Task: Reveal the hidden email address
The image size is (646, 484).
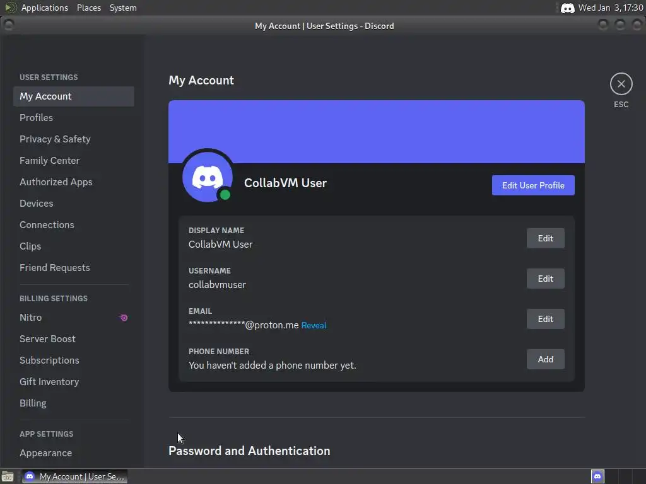Action: click(x=314, y=325)
